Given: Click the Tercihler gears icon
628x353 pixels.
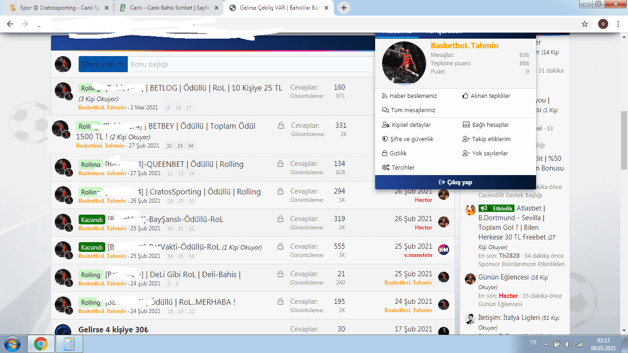Looking at the screenshot, I should point(386,168).
